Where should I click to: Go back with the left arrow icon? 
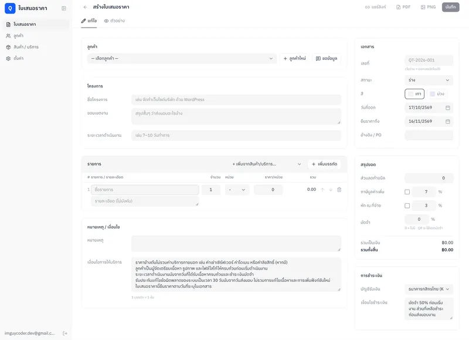(x=85, y=7)
